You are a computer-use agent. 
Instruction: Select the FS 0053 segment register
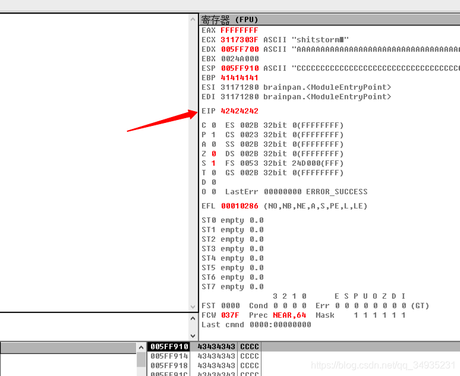[x=284, y=163]
